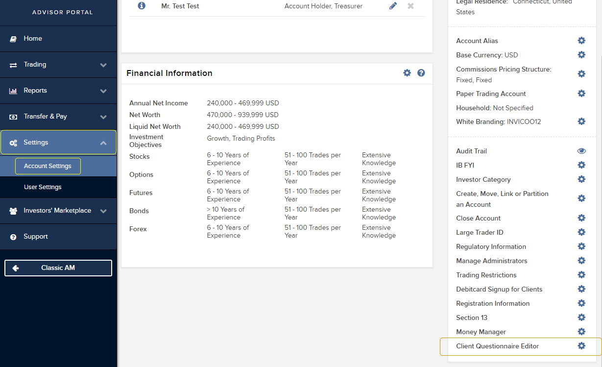
Task: Open User Settings in the sidebar
Action: (x=43, y=187)
